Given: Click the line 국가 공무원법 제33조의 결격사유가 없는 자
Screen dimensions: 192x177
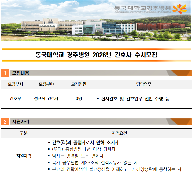Looking at the screenshot, I should pos(95,163).
